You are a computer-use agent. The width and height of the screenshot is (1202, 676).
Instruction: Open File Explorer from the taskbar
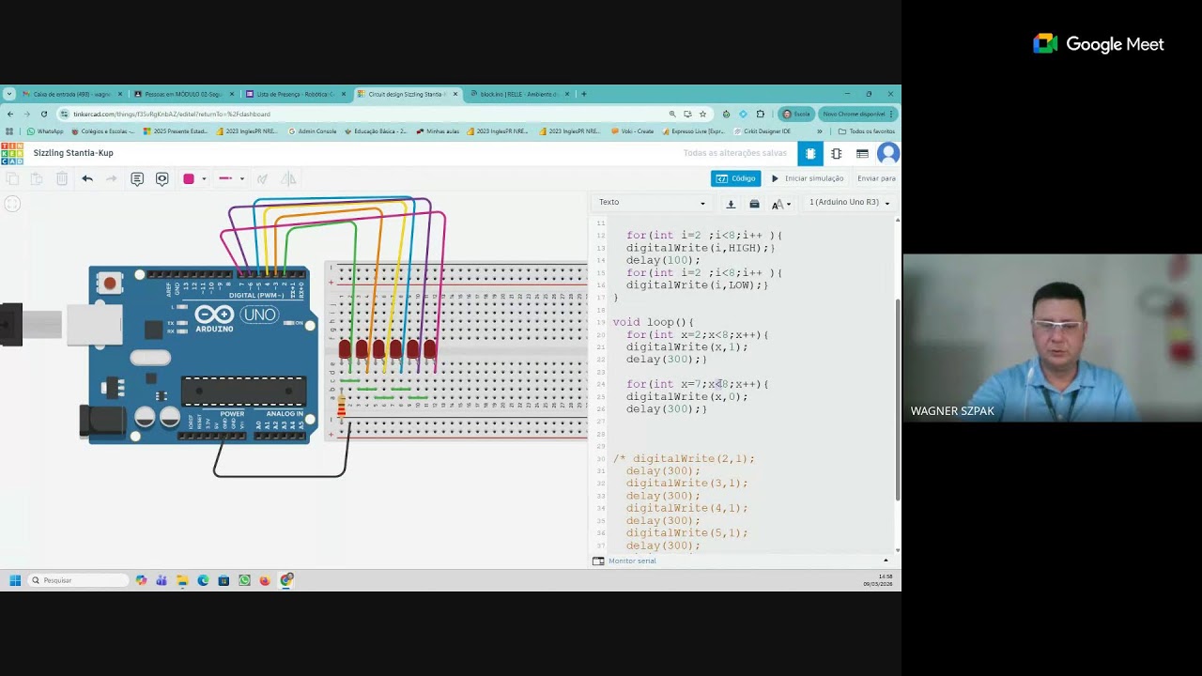pyautogui.click(x=182, y=580)
